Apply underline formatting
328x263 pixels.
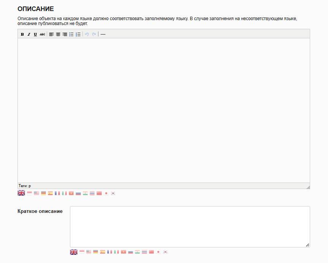(35, 34)
